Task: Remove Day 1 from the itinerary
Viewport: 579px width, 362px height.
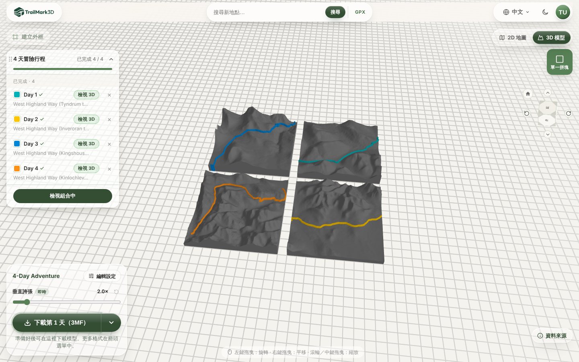Action: click(x=109, y=95)
